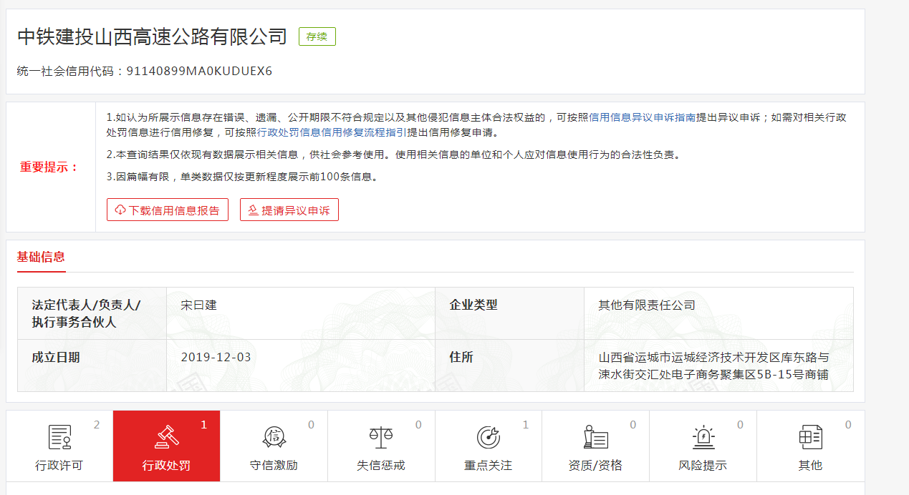Screen dimensions: 909x495
Task: Select the 行政处罚 tab label
Action: coord(167,465)
